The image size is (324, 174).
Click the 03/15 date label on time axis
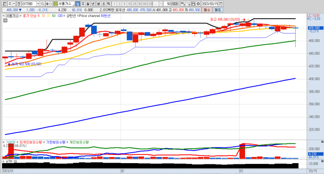313,171
